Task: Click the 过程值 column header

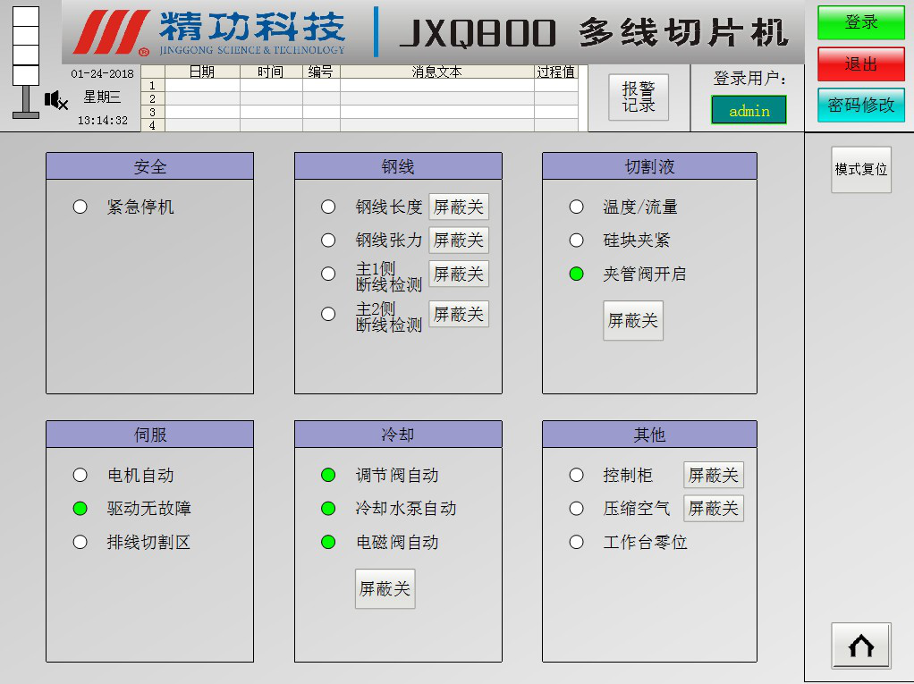Action: click(x=556, y=72)
